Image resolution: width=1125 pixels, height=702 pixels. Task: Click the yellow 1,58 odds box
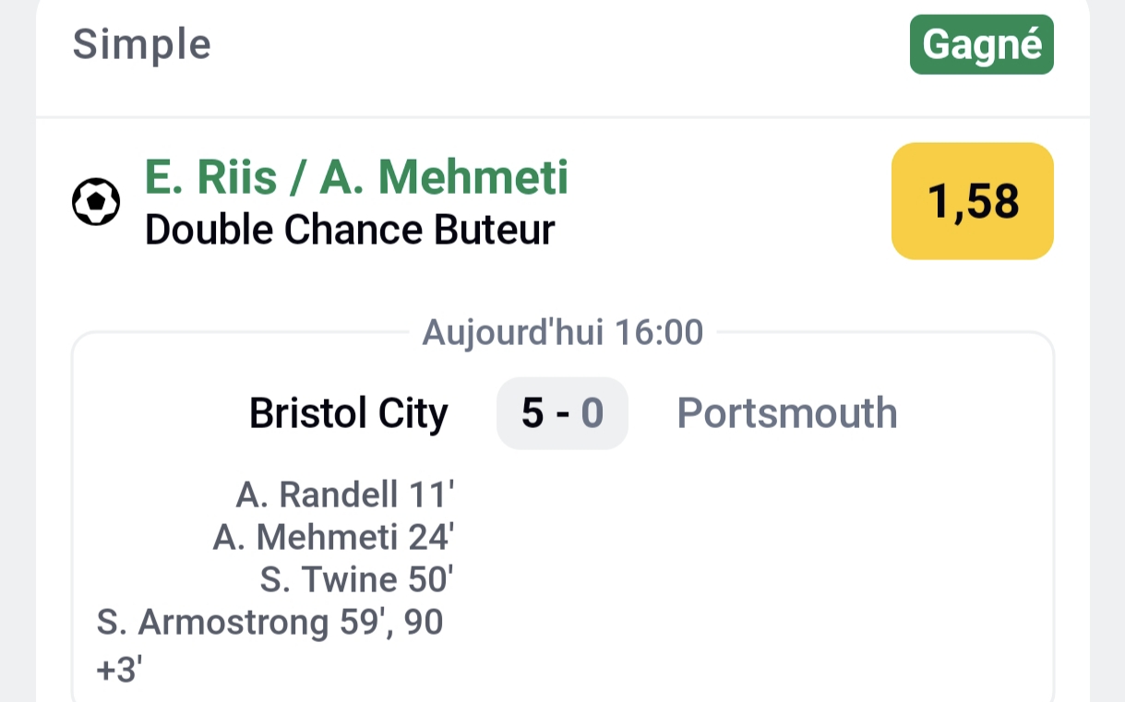pyautogui.click(x=972, y=201)
